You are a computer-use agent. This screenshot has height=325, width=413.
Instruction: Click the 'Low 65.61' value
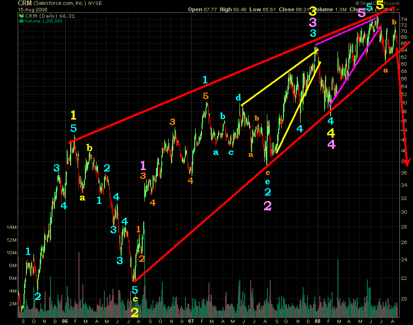coord(262,9)
